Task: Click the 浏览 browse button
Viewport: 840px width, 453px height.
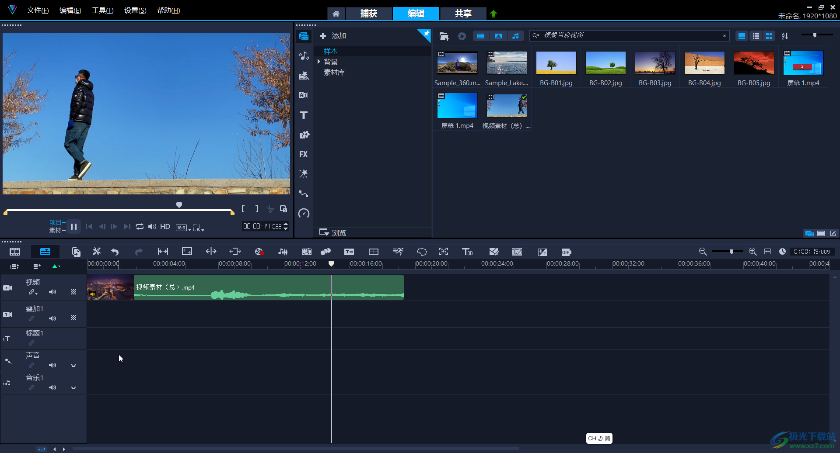Action: coord(333,232)
